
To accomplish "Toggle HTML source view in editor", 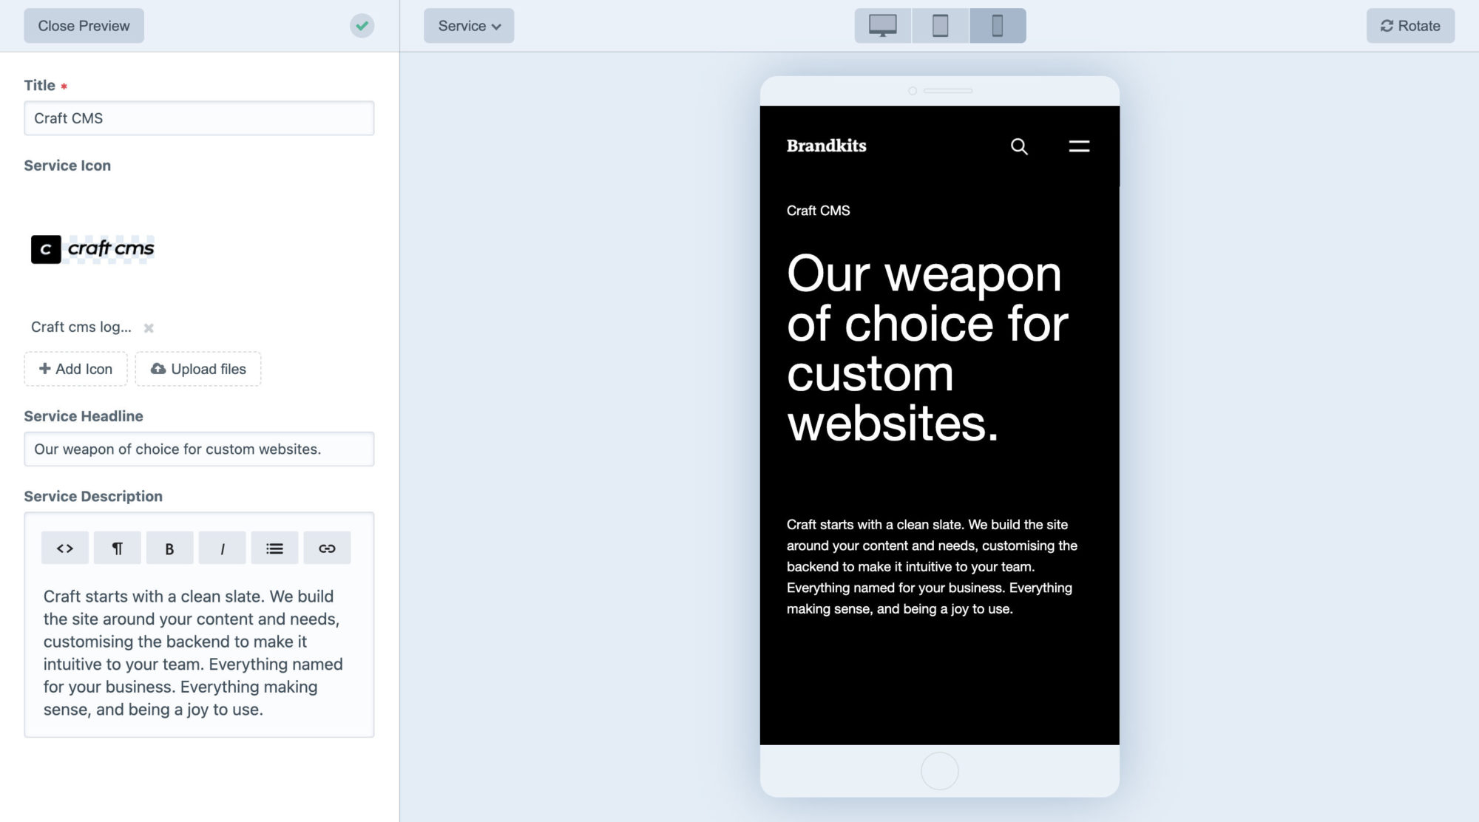I will [65, 548].
